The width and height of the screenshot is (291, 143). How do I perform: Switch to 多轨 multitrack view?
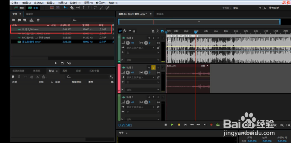pos(33,8)
